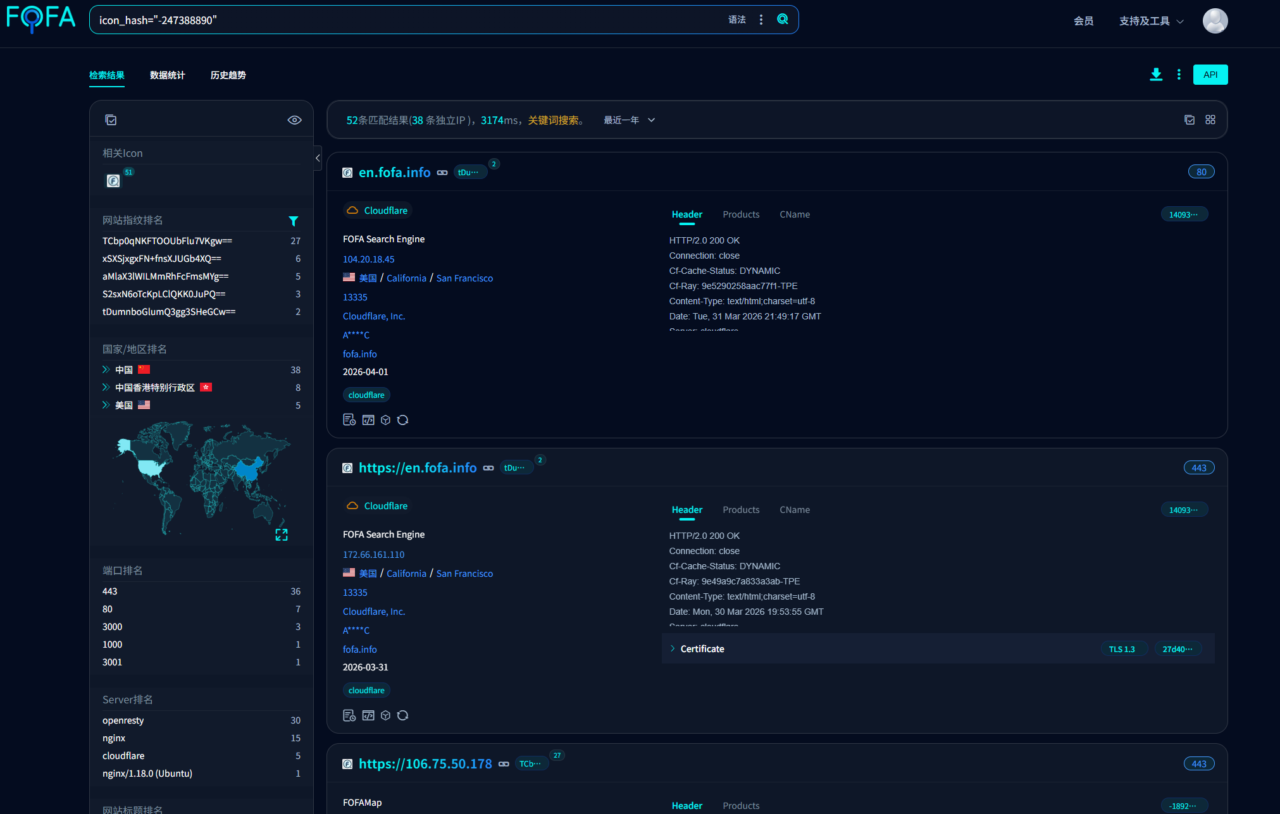The image size is (1280, 814).
Task: Open the en.fofa.info result title
Action: point(395,173)
